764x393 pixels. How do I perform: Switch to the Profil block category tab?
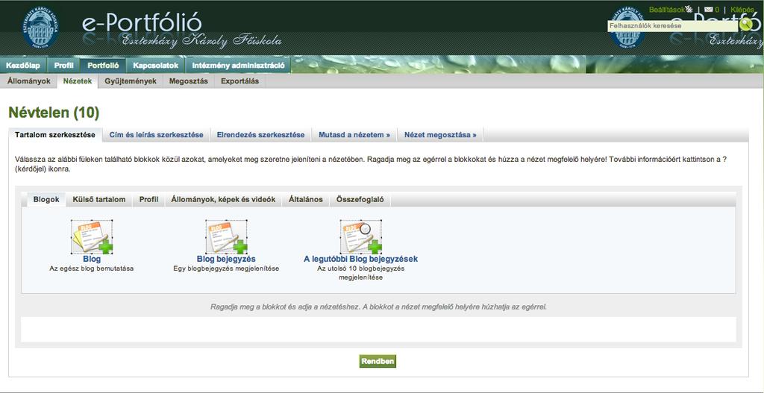[148, 200]
